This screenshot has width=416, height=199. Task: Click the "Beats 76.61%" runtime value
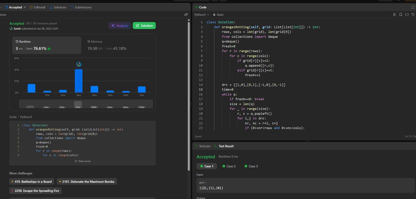tap(36, 48)
